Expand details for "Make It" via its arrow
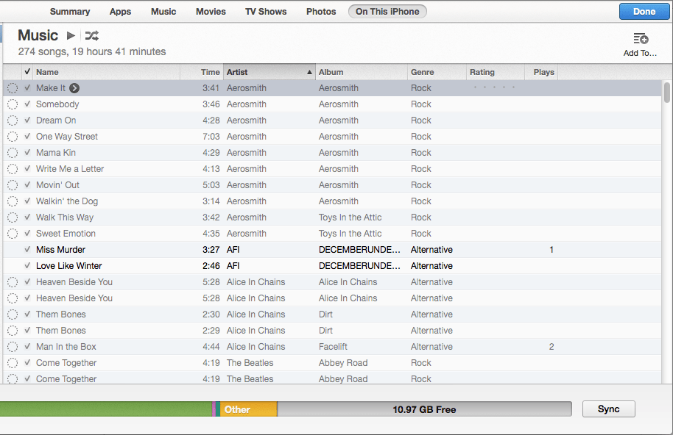The height and width of the screenshot is (435, 673). 74,87
